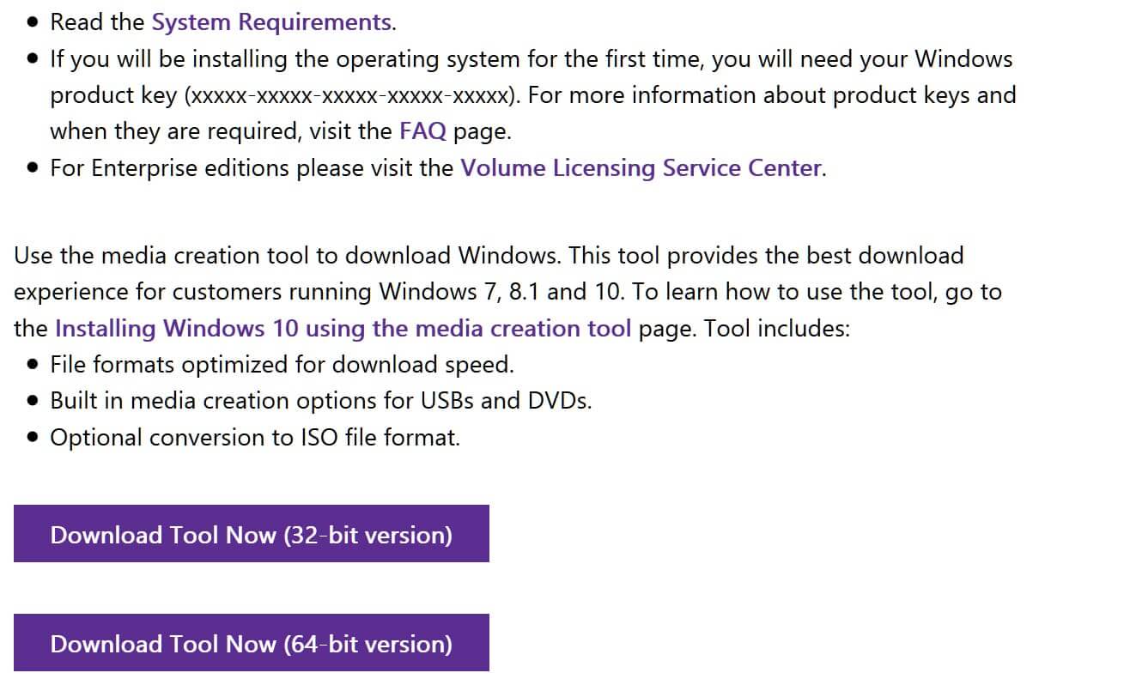Click 'Optional conversion to ISO file format' text
This screenshot has width=1130, height=685.
click(255, 438)
